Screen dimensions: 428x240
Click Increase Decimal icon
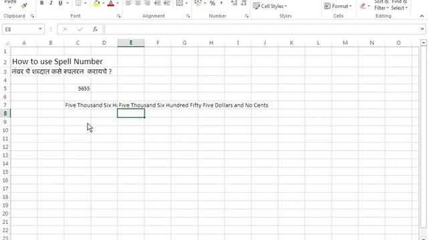[x=234, y=3]
